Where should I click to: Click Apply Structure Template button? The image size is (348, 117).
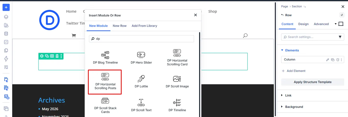pos(313,82)
